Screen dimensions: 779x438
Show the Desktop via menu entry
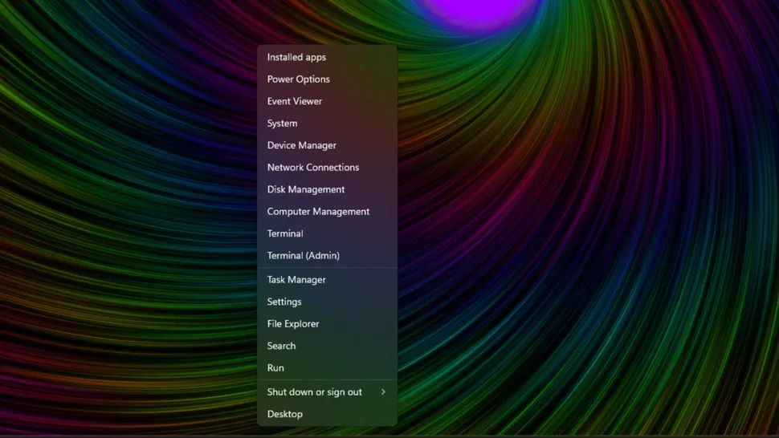285,415
